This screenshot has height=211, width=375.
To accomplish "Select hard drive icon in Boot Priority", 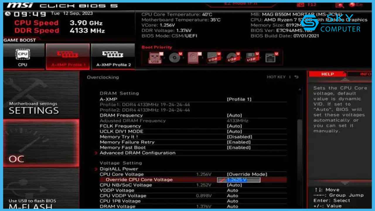I will tap(195, 57).
